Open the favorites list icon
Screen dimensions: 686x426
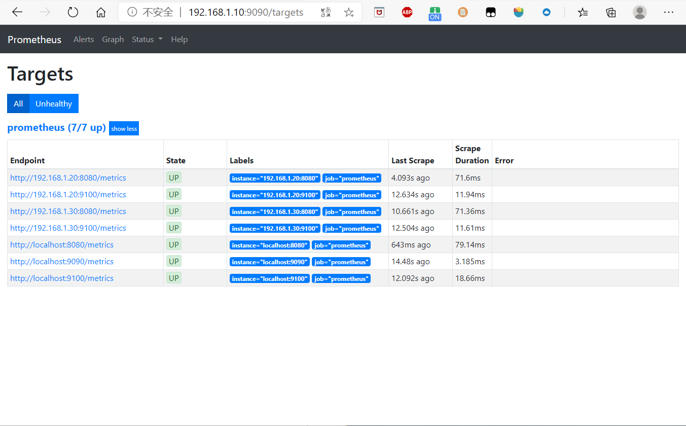click(583, 12)
